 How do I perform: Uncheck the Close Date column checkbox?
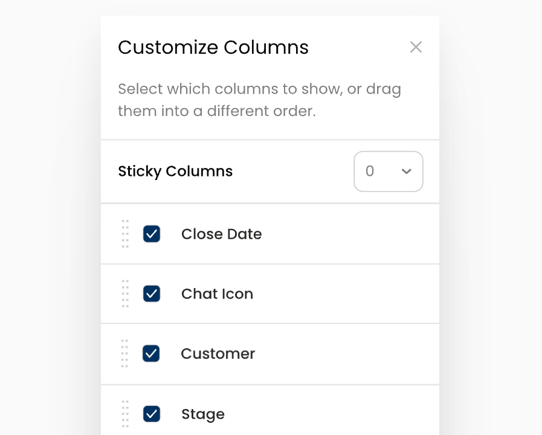pyautogui.click(x=152, y=234)
